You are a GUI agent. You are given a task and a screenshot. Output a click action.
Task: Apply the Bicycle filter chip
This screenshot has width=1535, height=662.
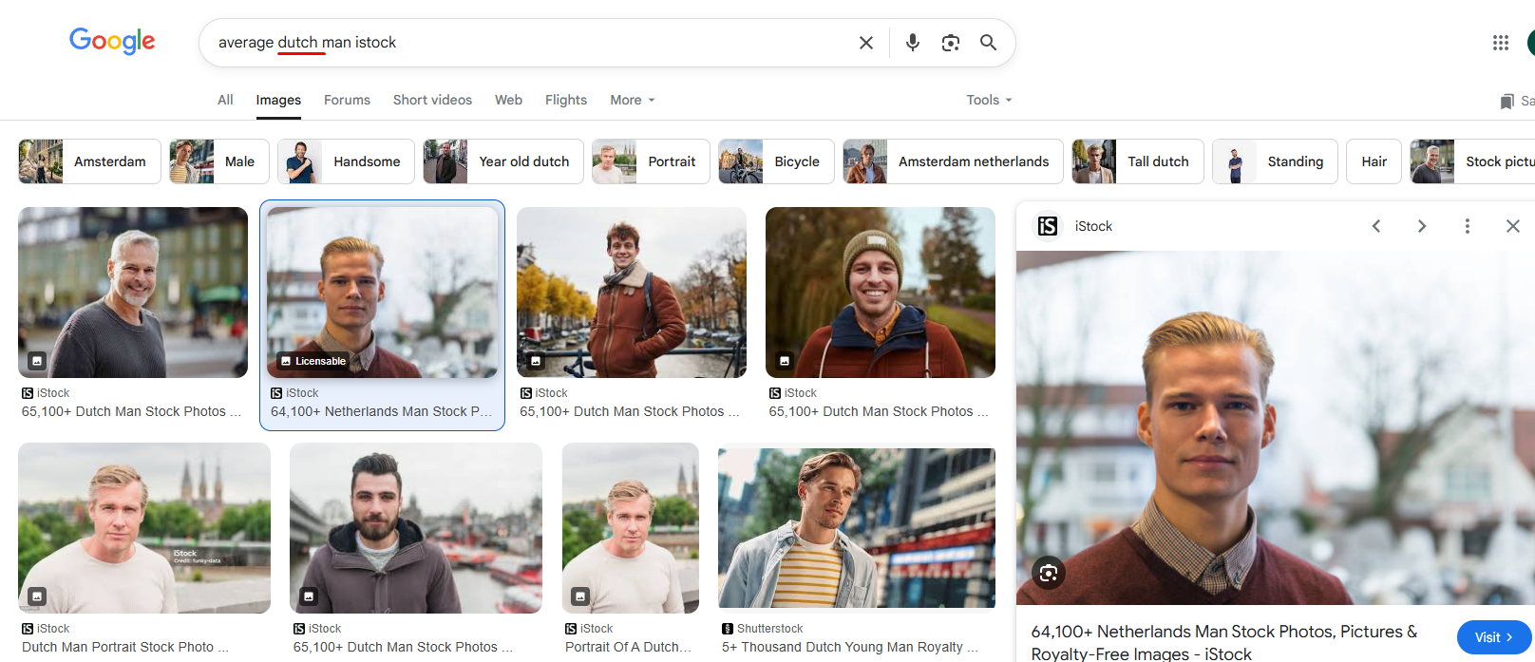click(775, 161)
